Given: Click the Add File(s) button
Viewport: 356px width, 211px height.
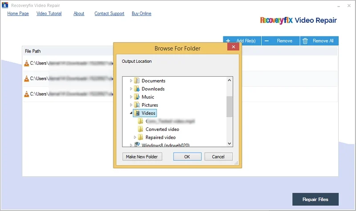Looking at the screenshot, I should (x=242, y=41).
